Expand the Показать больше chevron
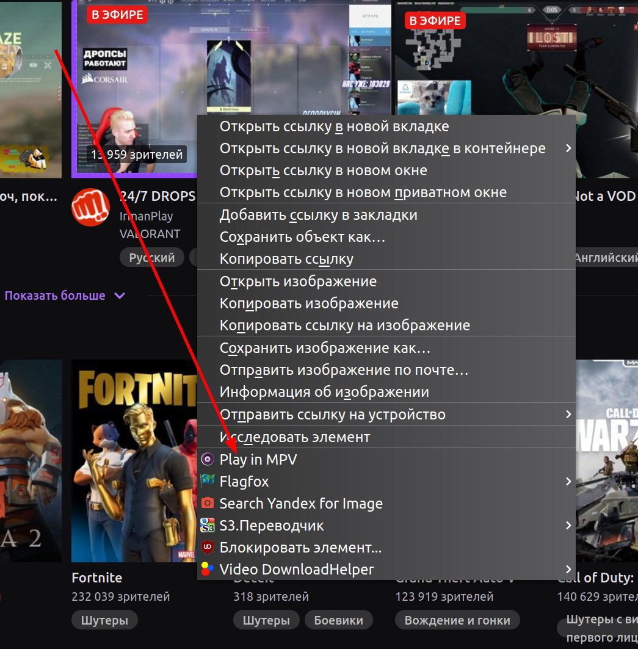The height and width of the screenshot is (649, 638). click(x=120, y=295)
